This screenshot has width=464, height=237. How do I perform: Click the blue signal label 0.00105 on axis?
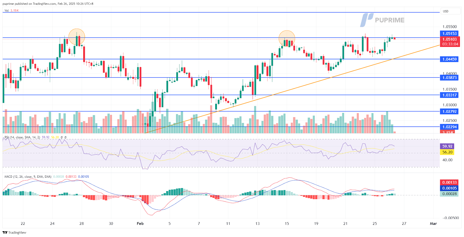point(449,188)
